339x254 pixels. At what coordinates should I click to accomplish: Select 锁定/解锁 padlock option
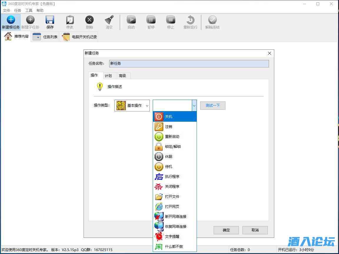175,147
